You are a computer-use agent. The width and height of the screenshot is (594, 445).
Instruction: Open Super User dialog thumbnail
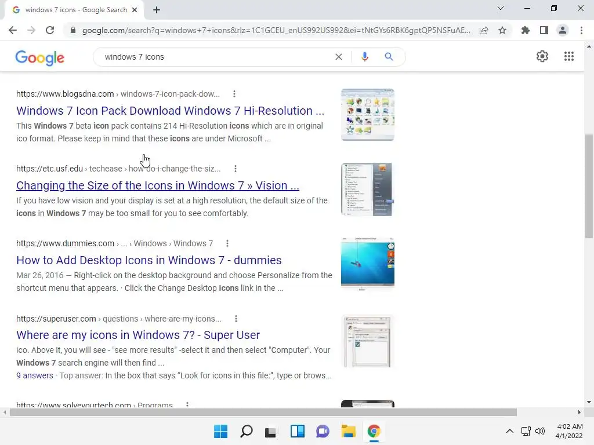pos(367,342)
